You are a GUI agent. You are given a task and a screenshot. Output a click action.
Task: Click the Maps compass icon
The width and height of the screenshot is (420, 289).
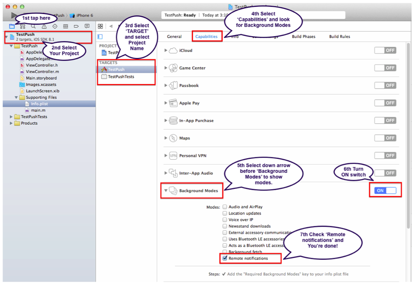(173, 138)
